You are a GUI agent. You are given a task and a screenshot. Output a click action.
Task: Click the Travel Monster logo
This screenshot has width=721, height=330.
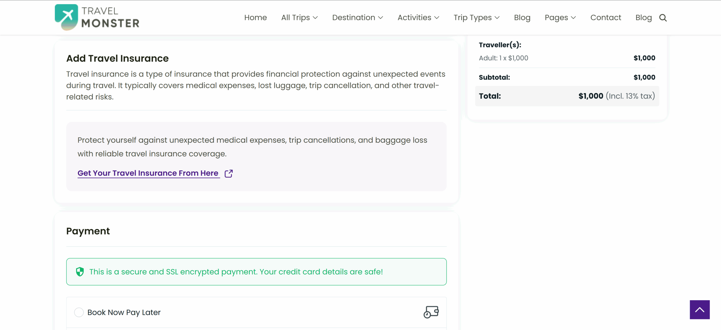coord(97,17)
